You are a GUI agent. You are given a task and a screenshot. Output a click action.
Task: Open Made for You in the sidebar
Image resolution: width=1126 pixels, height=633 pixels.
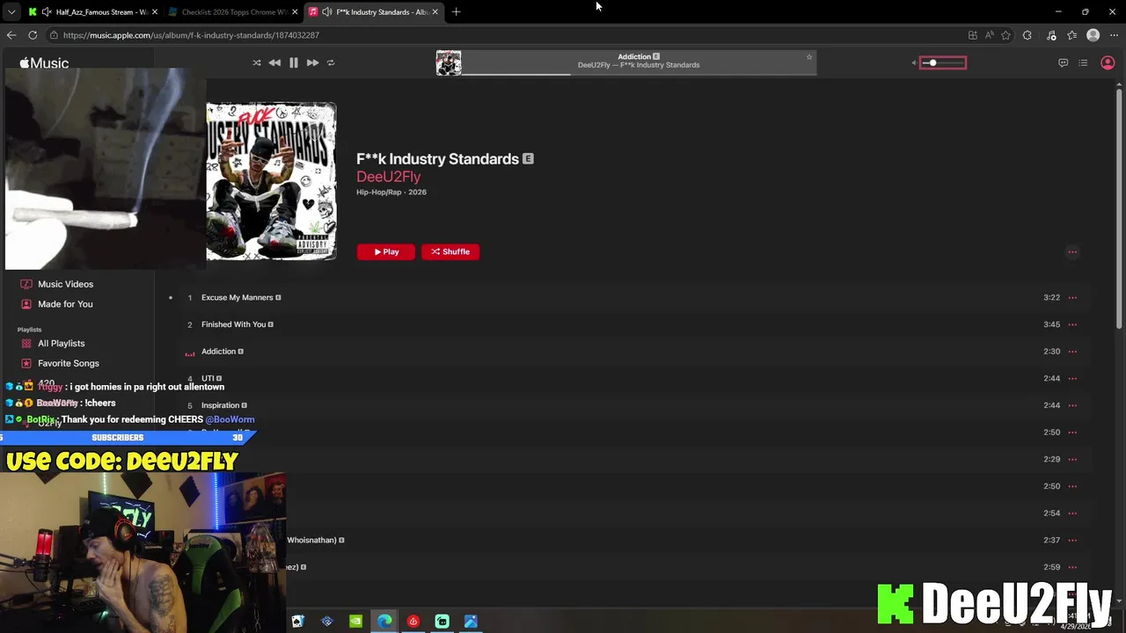point(65,304)
